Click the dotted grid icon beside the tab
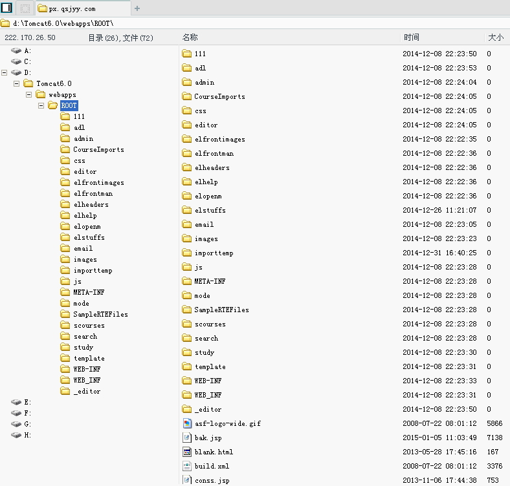This screenshot has width=510, height=486. (25, 8)
